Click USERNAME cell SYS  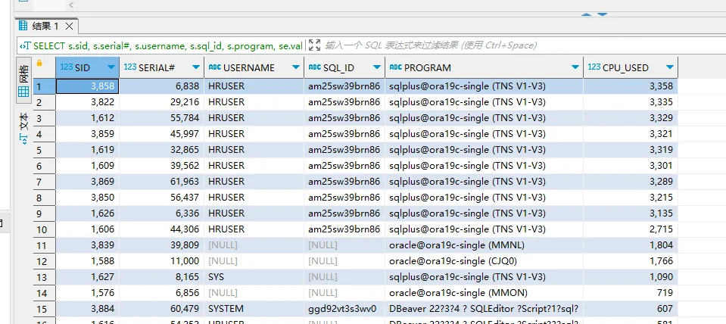[254, 277]
